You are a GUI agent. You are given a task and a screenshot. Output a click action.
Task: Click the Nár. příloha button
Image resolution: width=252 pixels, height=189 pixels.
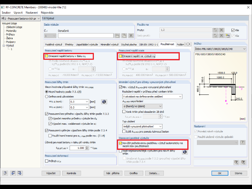pyautogui.click(x=113, y=173)
